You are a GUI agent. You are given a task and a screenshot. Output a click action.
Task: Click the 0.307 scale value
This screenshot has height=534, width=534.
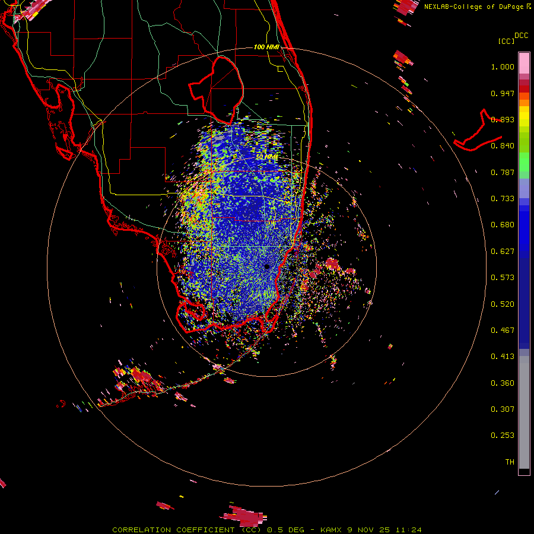point(503,409)
